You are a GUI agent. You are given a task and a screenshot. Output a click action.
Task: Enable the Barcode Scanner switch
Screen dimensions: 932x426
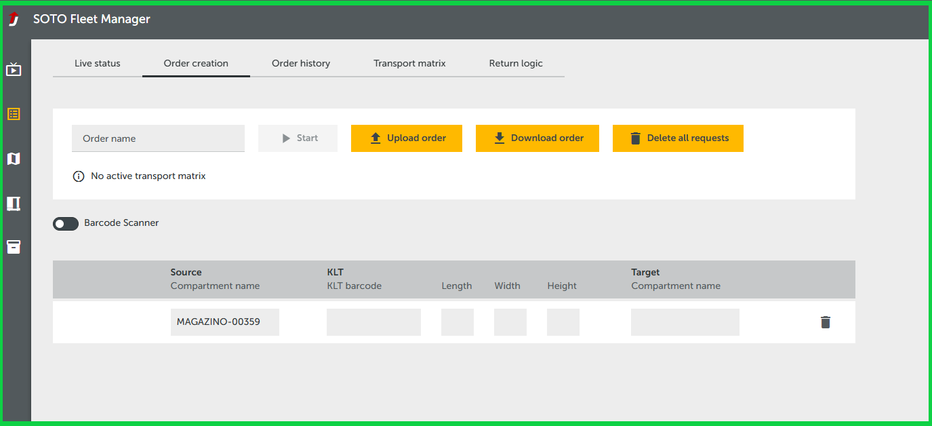coord(66,223)
